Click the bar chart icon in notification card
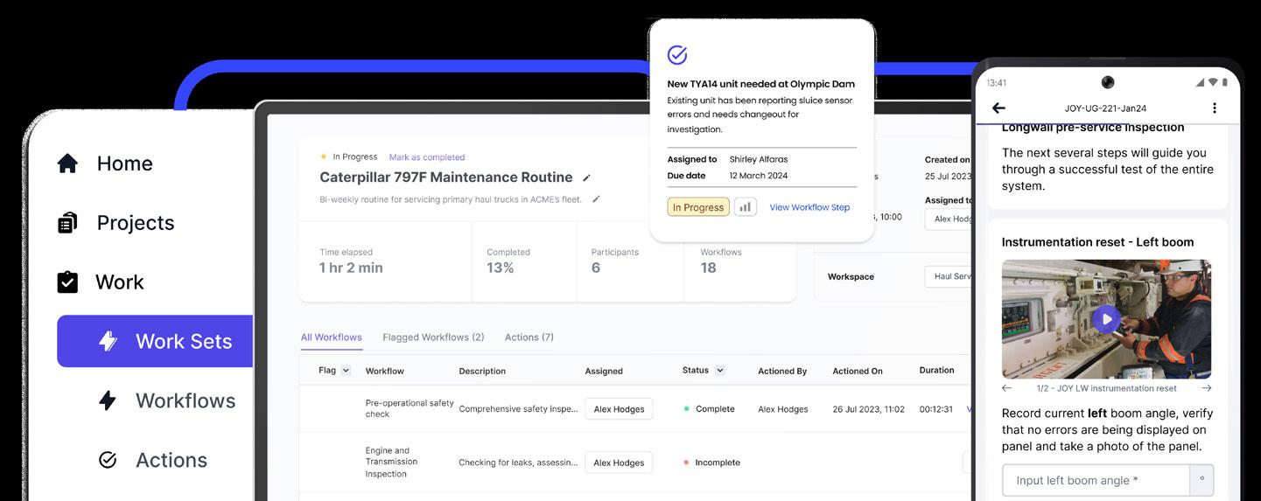 746,207
